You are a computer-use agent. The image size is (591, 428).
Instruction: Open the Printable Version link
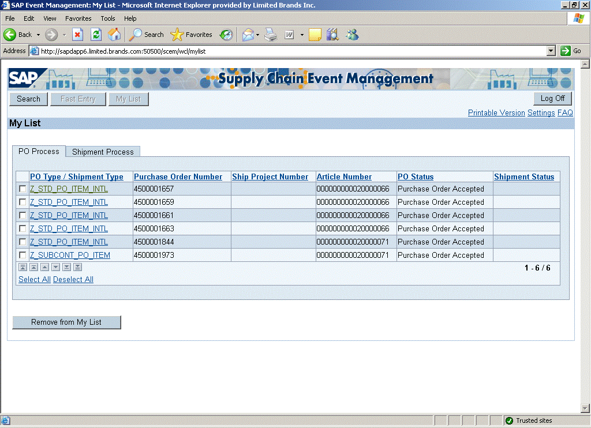tap(496, 112)
